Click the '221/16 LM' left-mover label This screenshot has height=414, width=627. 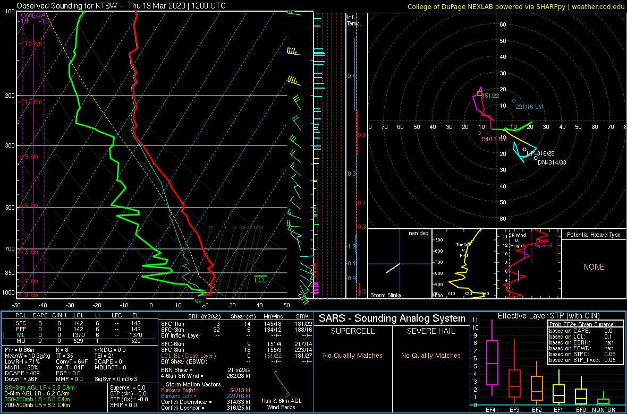(x=529, y=107)
